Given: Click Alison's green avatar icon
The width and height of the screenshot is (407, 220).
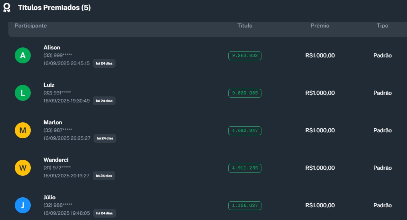Looking at the screenshot, I should click(23, 55).
